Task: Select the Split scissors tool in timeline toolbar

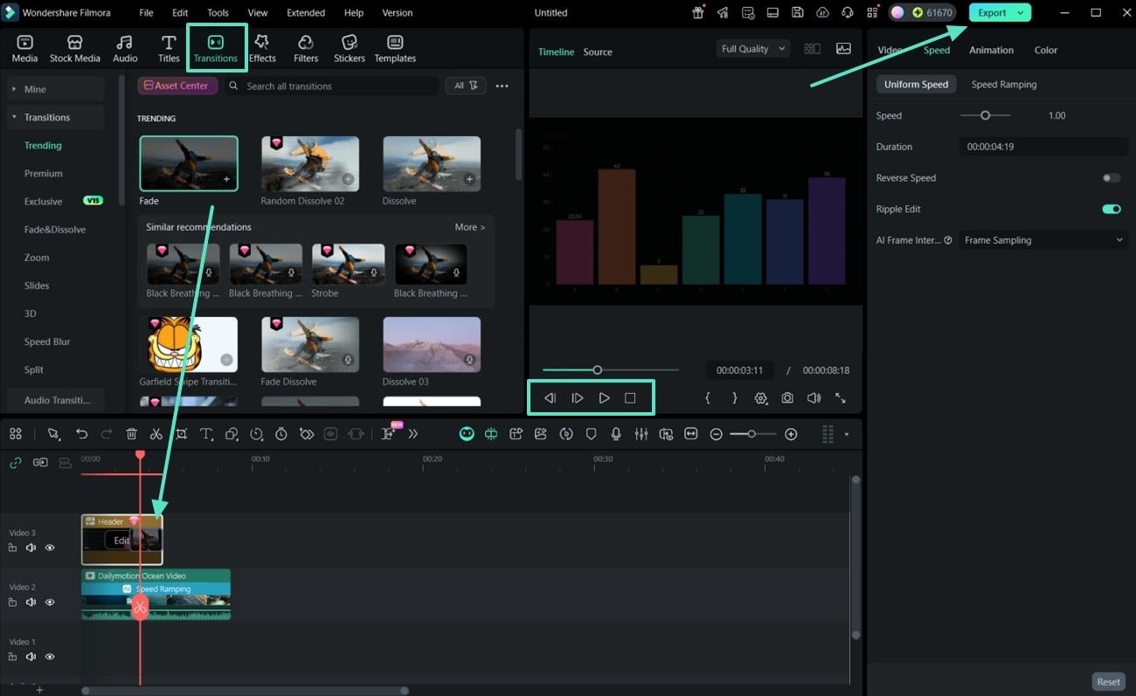Action: [156, 433]
